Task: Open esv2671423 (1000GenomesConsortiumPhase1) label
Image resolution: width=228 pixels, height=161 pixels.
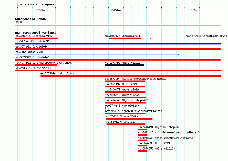Action: [x=169, y=132]
